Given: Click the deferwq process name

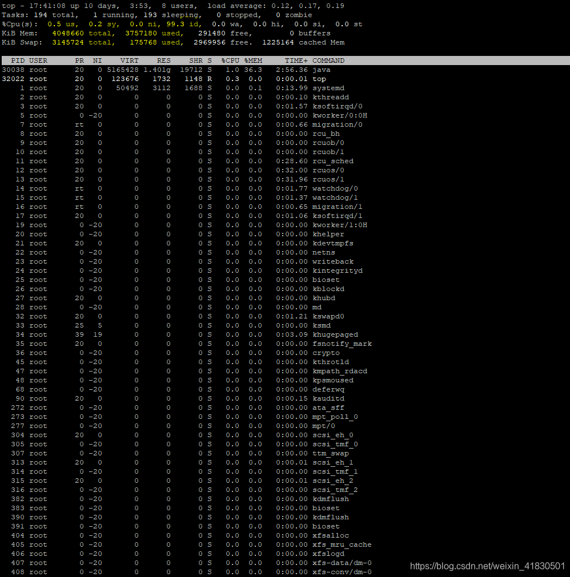Looking at the screenshot, I should [328, 389].
